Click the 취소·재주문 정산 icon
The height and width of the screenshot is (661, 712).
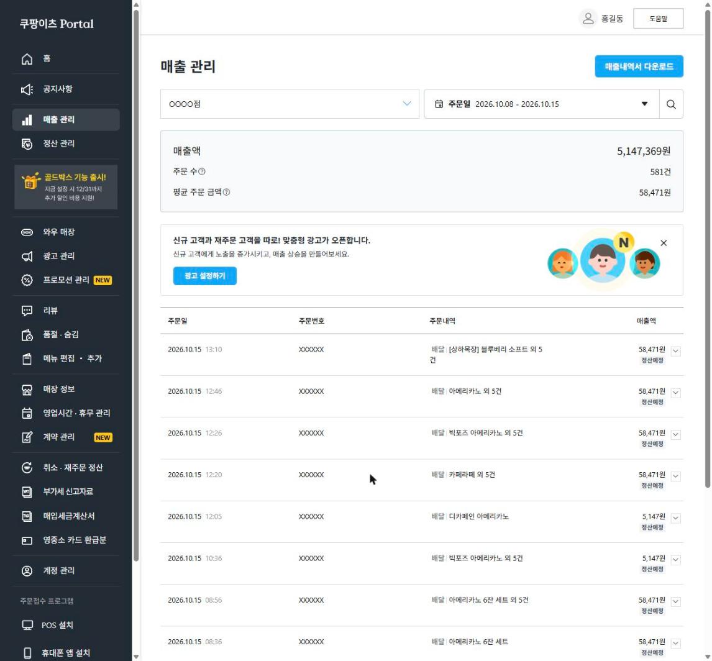pos(27,468)
